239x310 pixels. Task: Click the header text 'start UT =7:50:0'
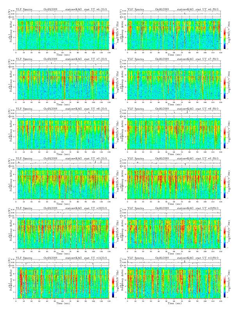tap(207, 59)
